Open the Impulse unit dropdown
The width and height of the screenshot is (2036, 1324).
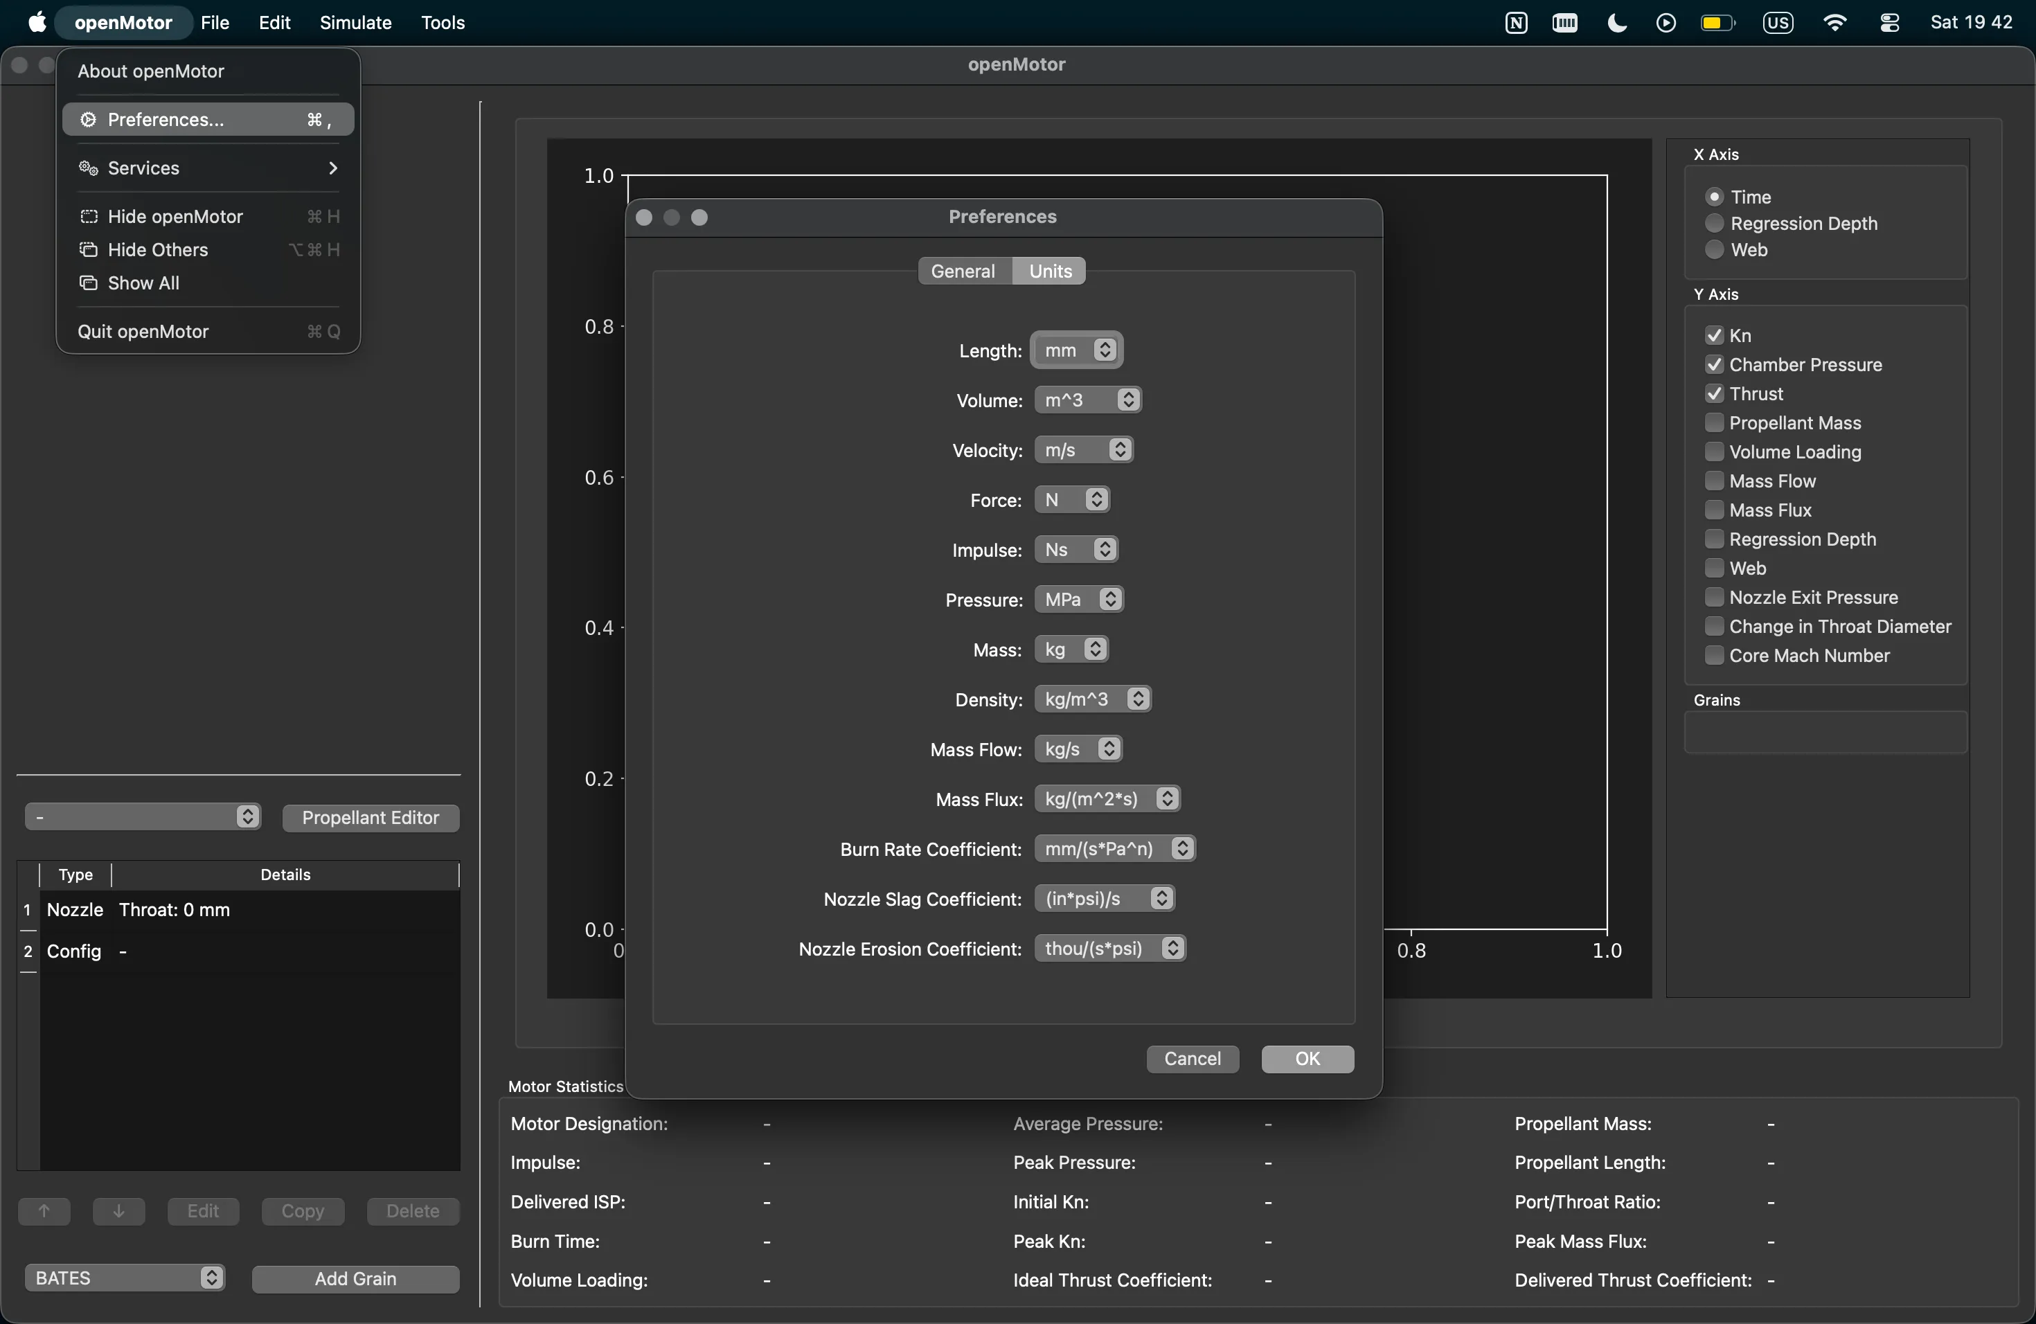[x=1076, y=549]
